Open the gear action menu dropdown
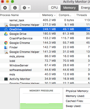The height and width of the screenshot is (109, 90). coord(26,8)
